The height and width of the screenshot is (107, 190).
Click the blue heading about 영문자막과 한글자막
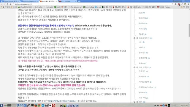[x=46, y=26]
